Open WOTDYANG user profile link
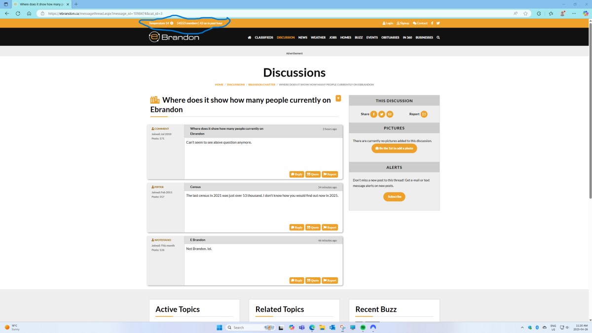This screenshot has width=592, height=333. pyautogui.click(x=161, y=240)
